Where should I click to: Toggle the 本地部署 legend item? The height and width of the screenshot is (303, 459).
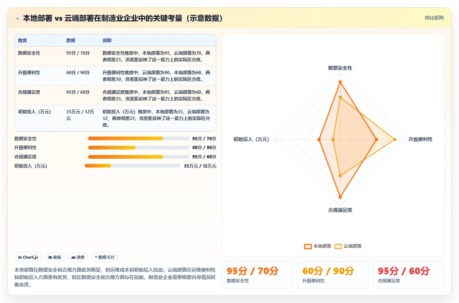click(318, 246)
